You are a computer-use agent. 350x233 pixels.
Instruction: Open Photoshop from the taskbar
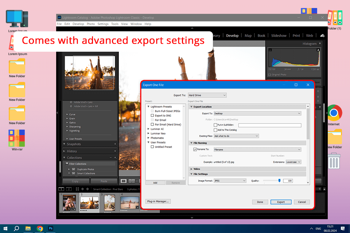[x=51, y=228]
